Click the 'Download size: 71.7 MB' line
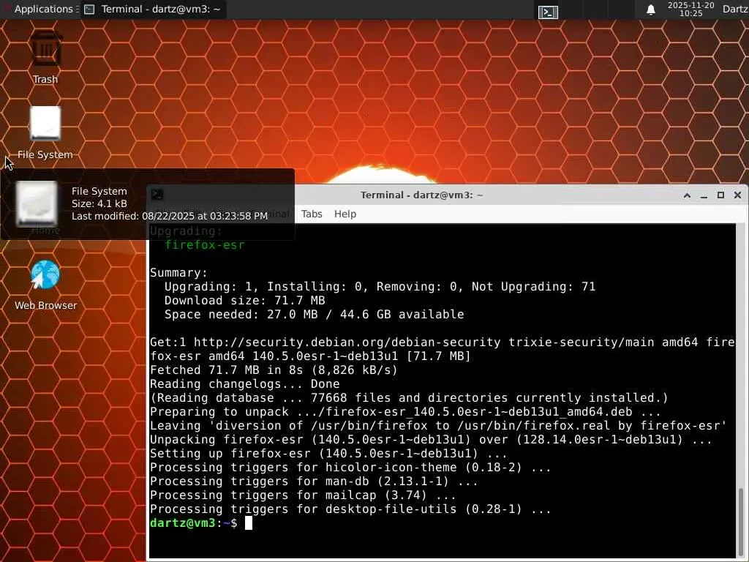 244,301
